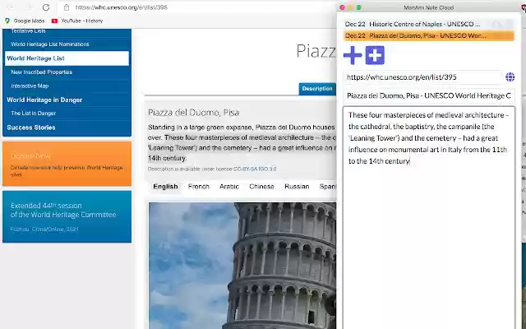Open the note URL with globe icon
Viewport: 526px width, 329px height.
coord(510,76)
